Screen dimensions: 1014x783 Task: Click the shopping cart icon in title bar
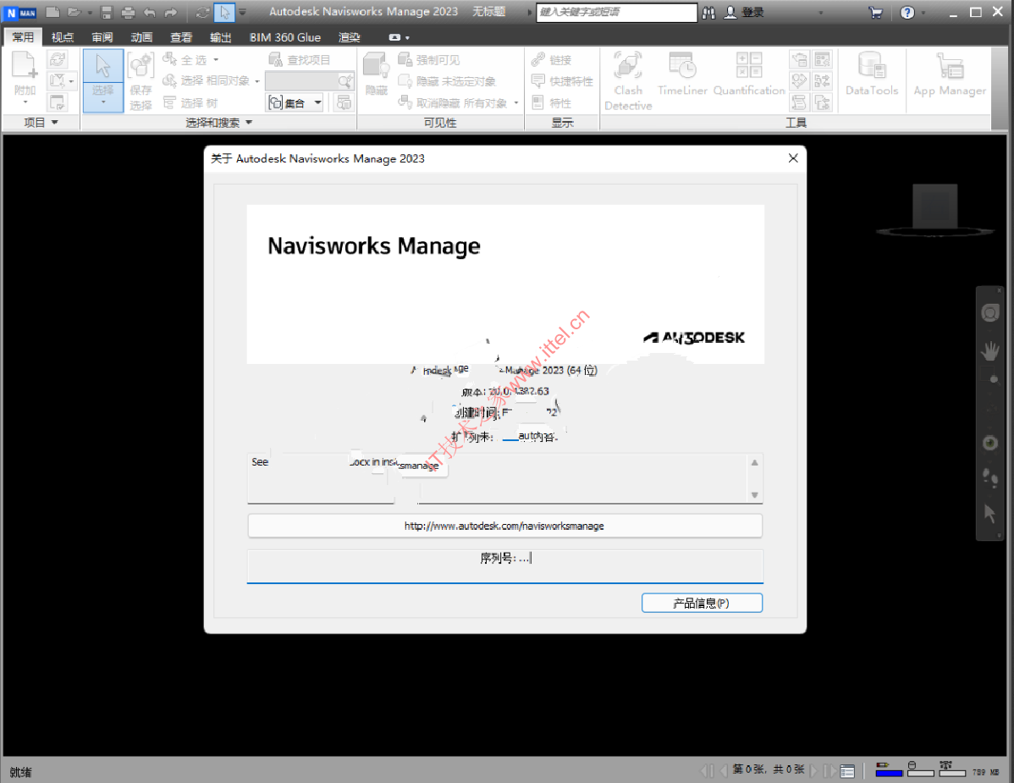pos(875,13)
